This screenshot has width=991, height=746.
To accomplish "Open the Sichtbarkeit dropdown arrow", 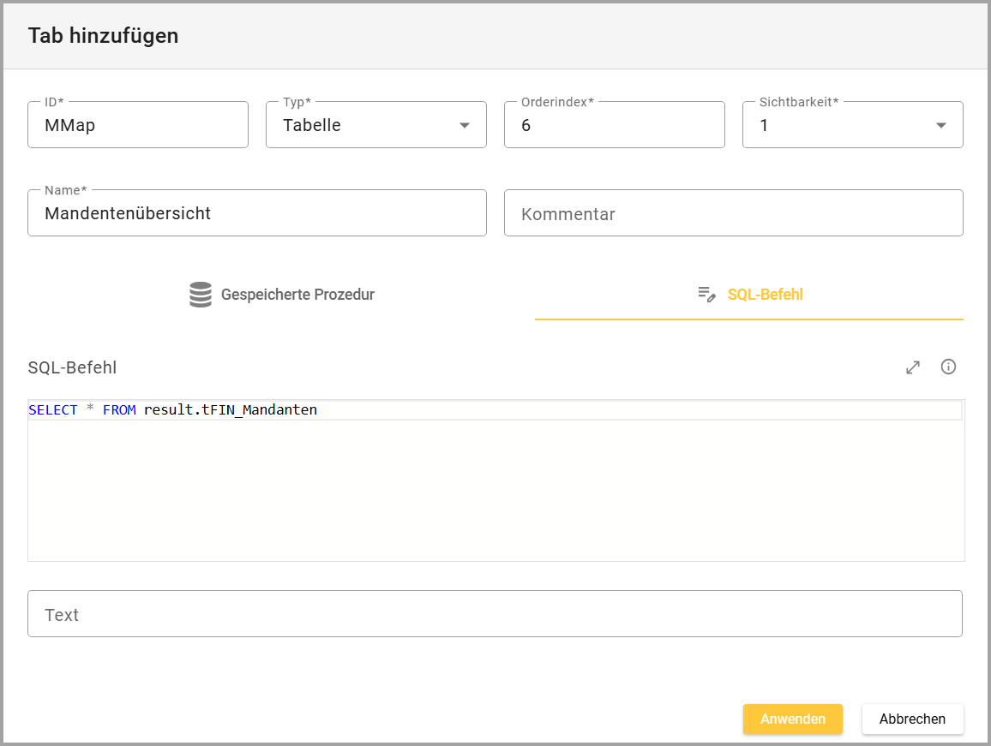I will [941, 125].
